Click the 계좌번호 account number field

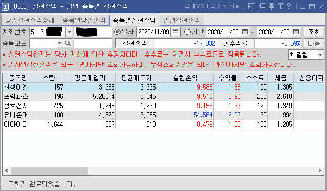tap(47, 32)
